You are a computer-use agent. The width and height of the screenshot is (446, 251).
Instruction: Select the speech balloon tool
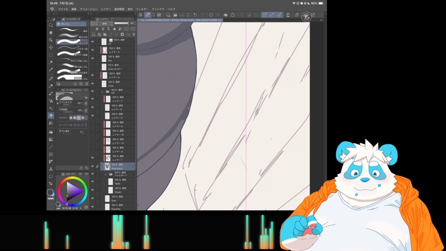(51, 176)
